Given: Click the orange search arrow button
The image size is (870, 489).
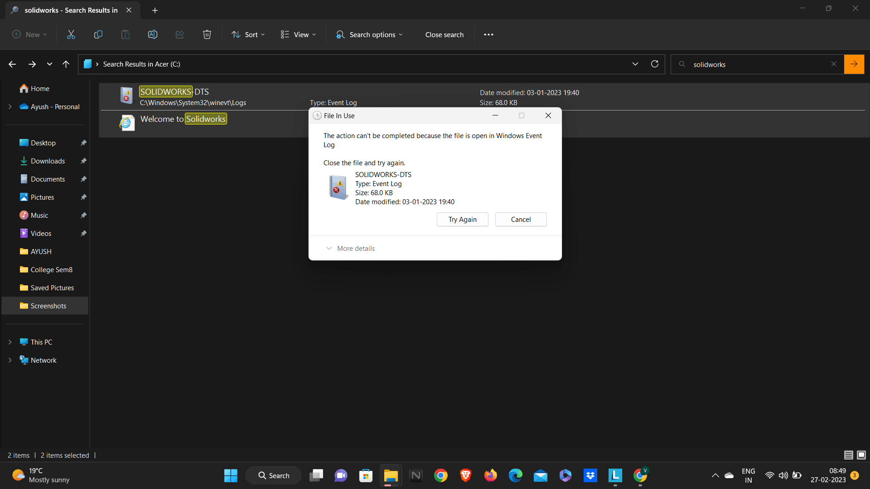Looking at the screenshot, I should [x=854, y=64].
